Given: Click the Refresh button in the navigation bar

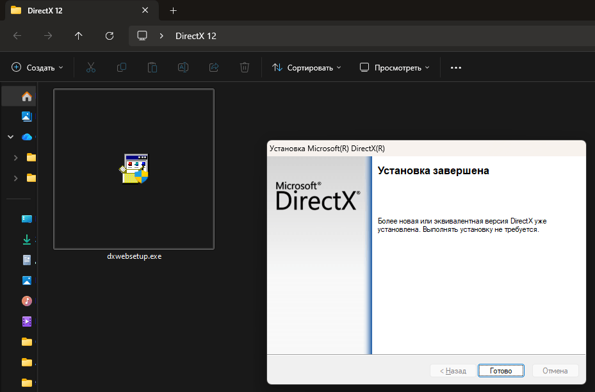Looking at the screenshot, I should 110,36.
